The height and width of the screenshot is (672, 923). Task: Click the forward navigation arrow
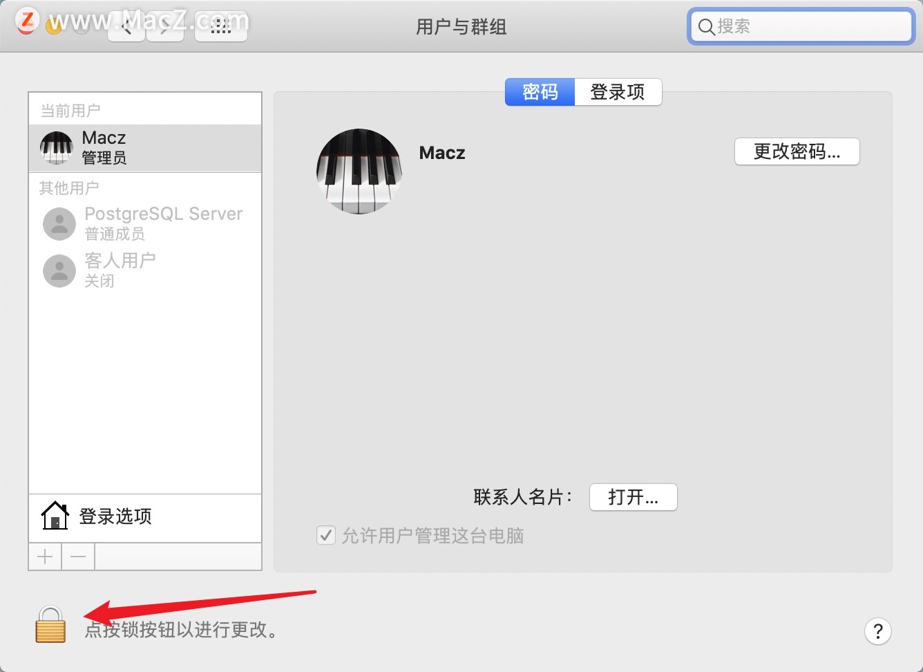tap(164, 26)
